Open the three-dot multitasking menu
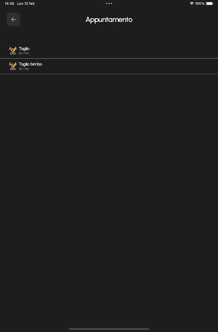Viewport: 218px width, 332px height. [x=109, y=3]
